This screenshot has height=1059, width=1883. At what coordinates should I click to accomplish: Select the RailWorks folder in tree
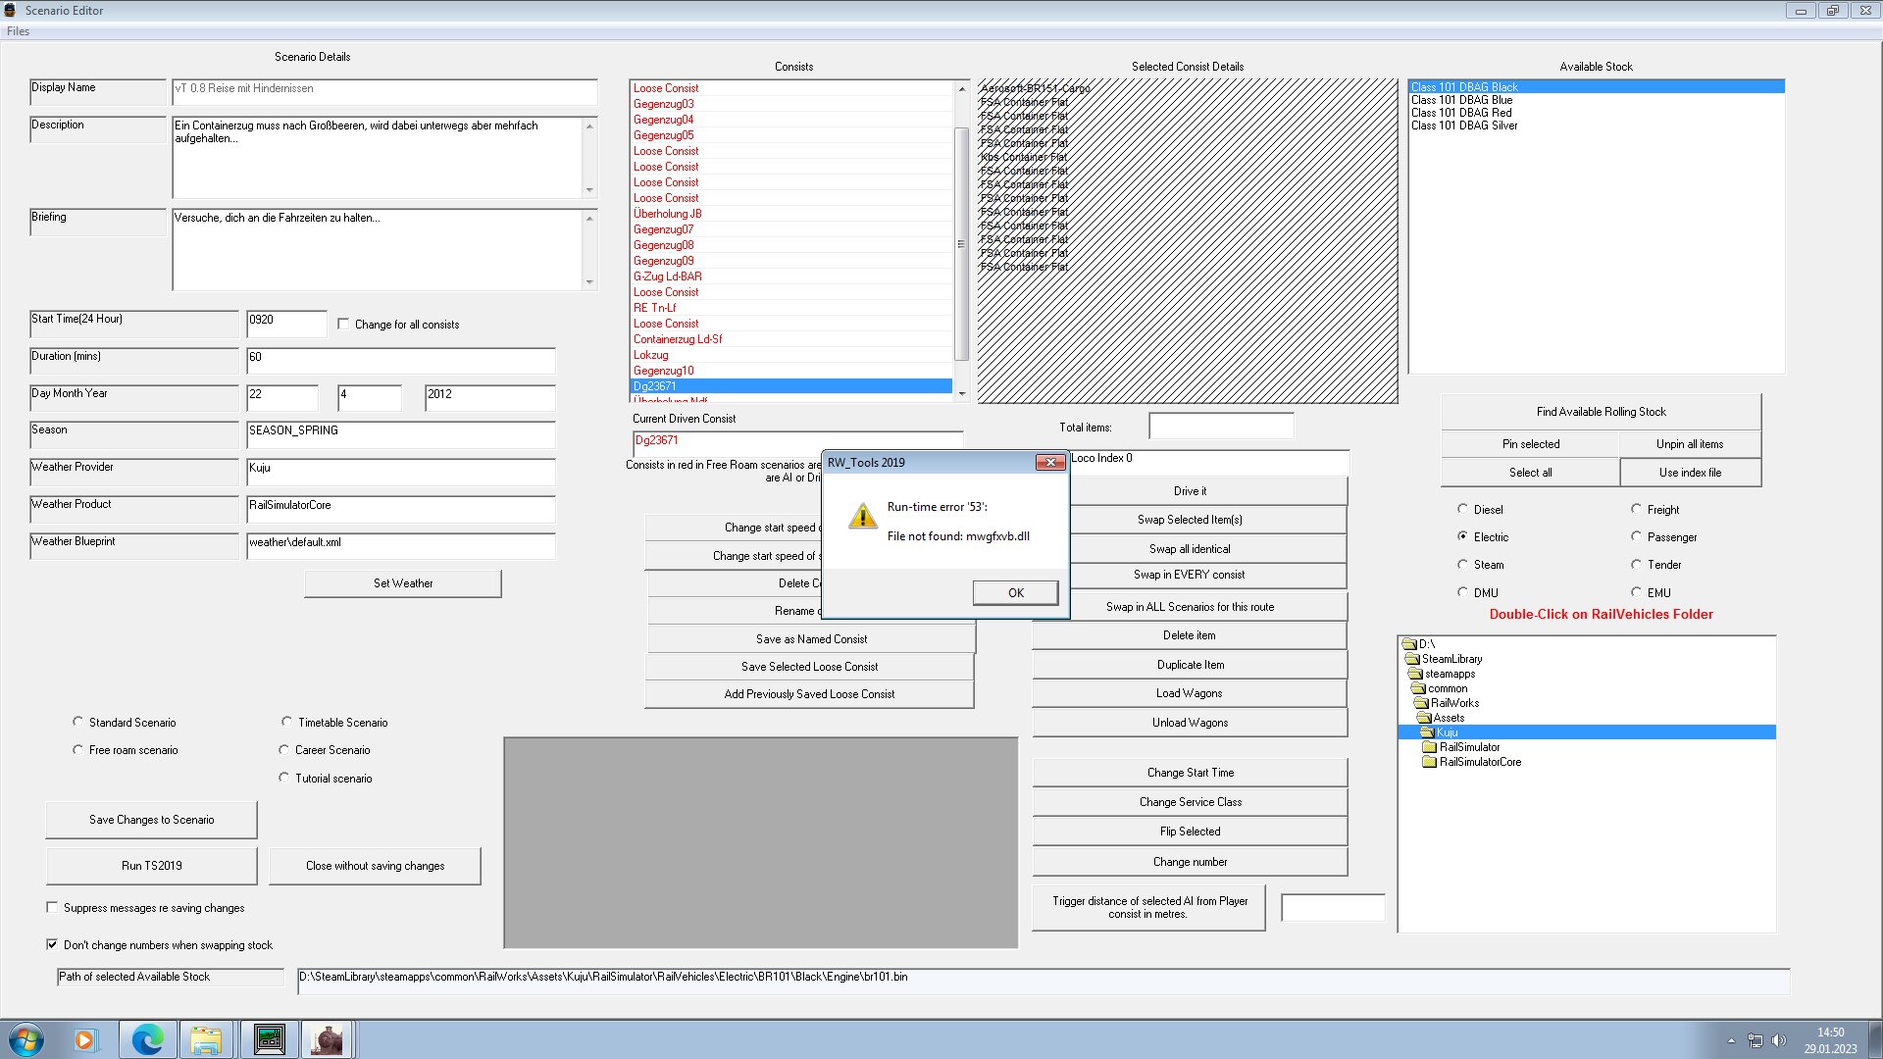1453,703
